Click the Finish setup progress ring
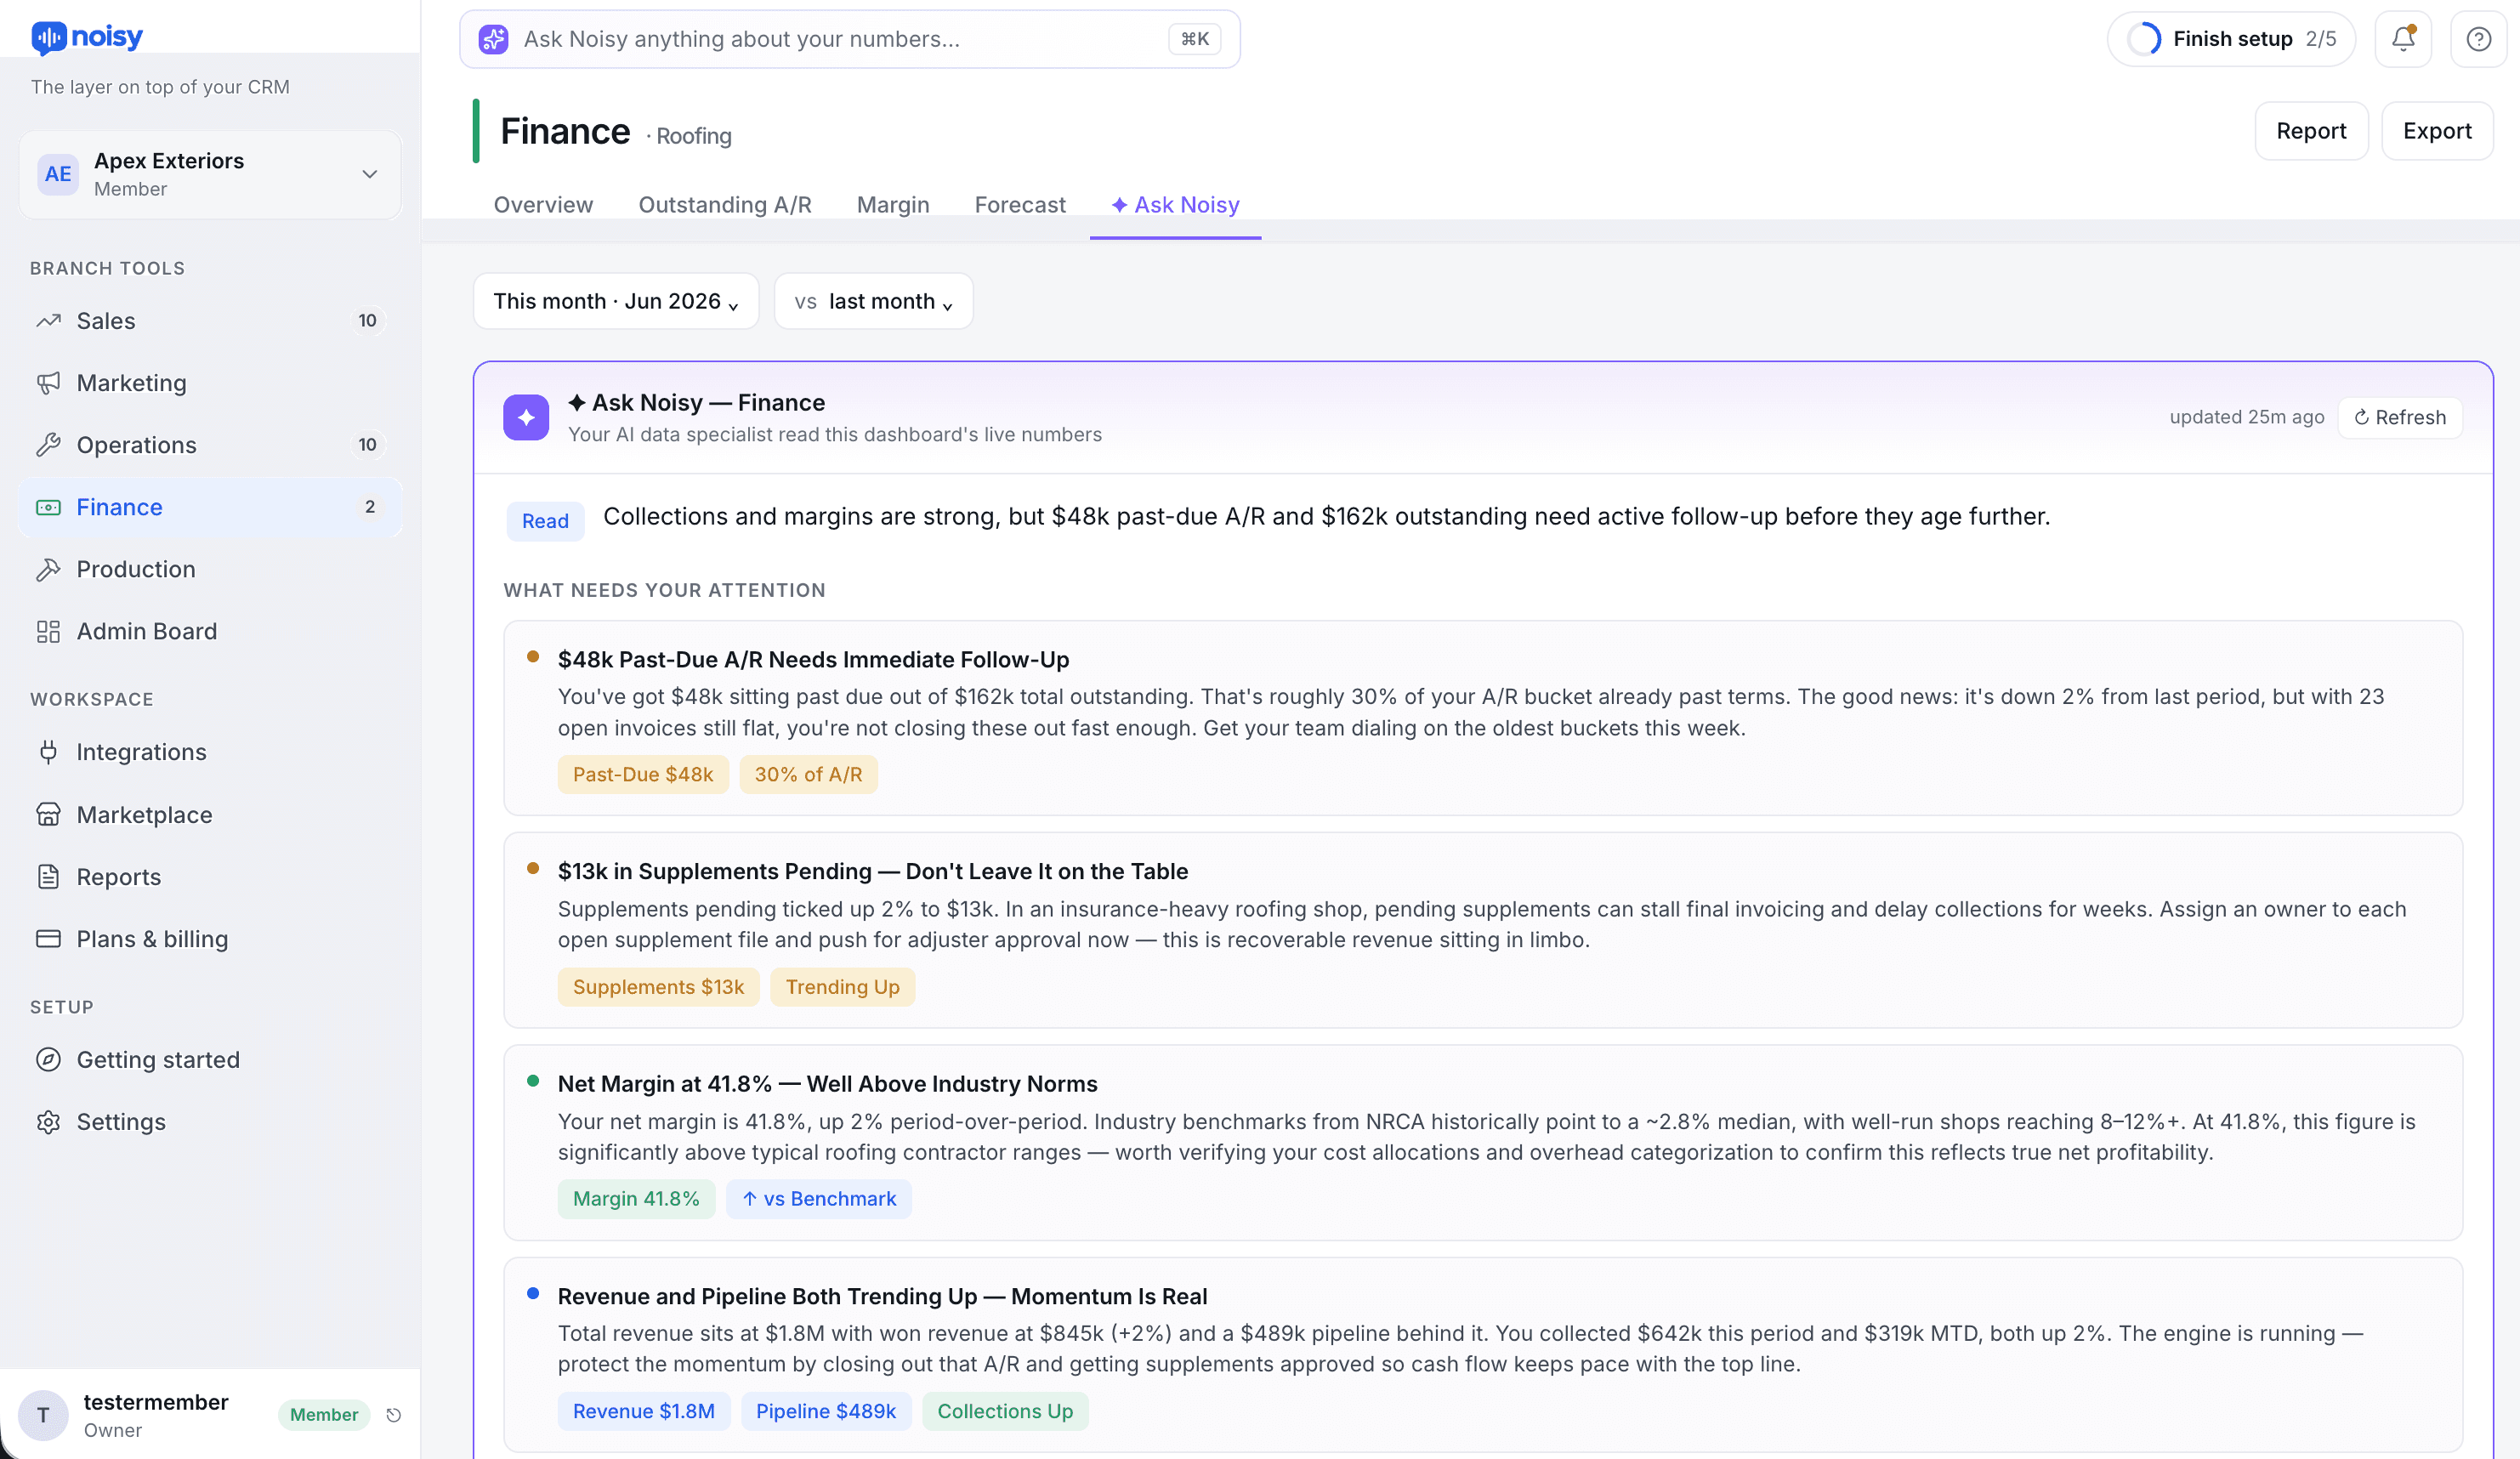 (x=2144, y=39)
